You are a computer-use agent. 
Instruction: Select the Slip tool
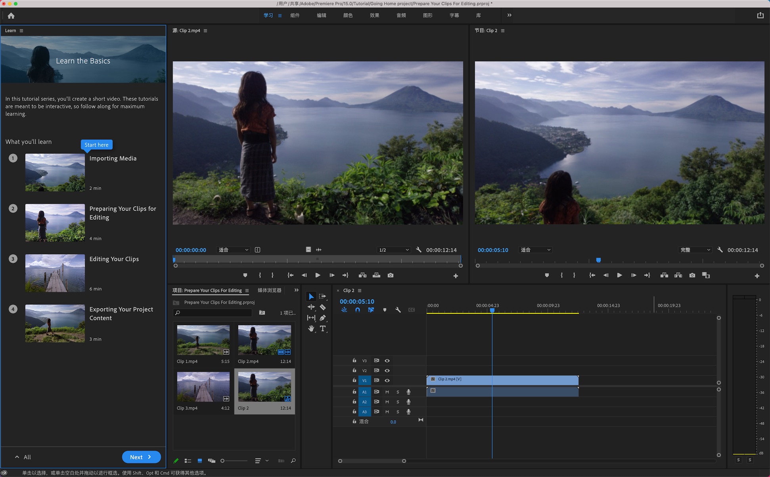pos(311,318)
